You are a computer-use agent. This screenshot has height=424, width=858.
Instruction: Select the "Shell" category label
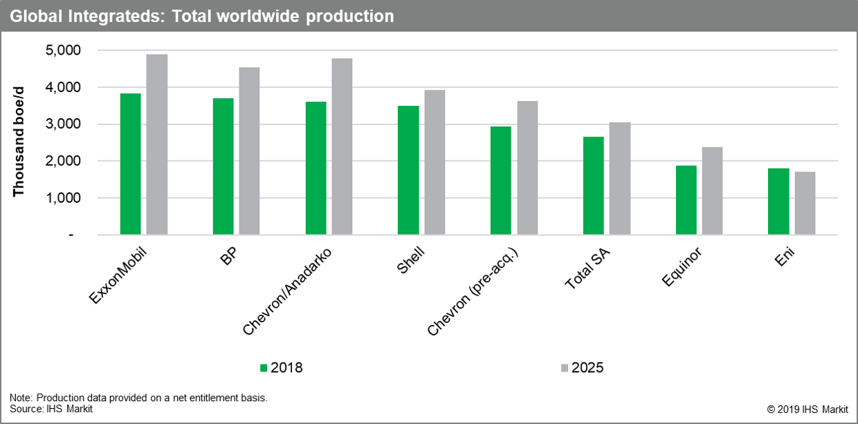411,259
